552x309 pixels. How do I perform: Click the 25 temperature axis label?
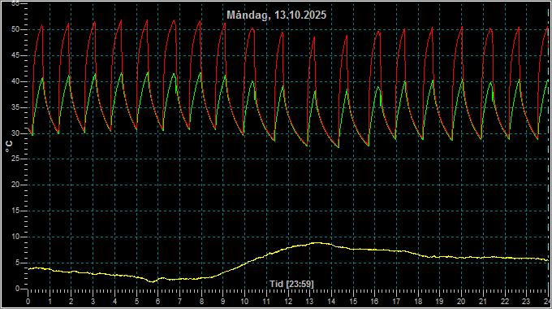[x=15, y=159]
